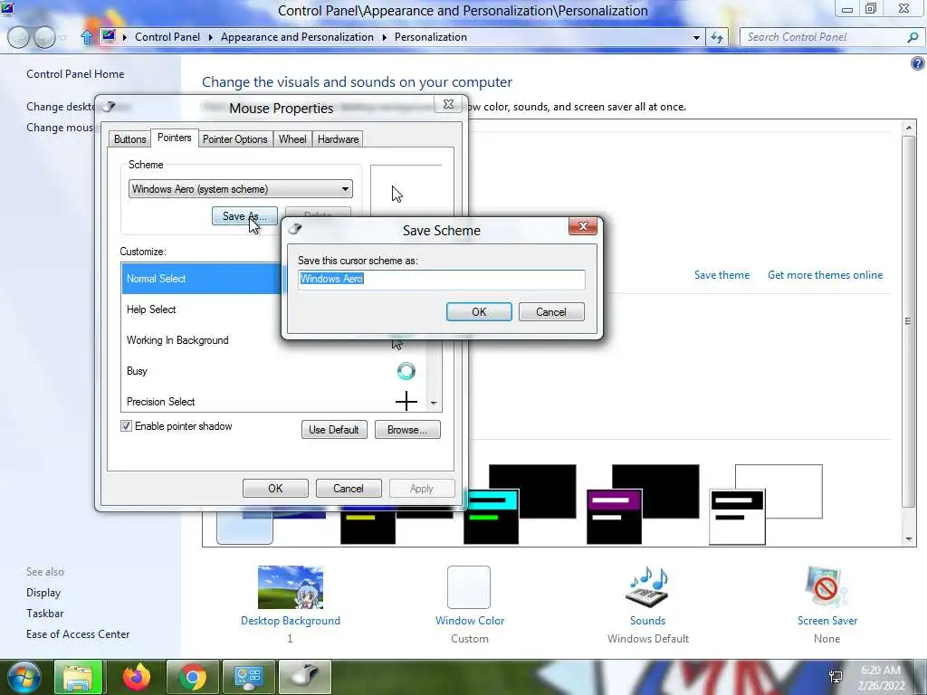
Task: Open address bar history dropdown
Action: click(696, 38)
